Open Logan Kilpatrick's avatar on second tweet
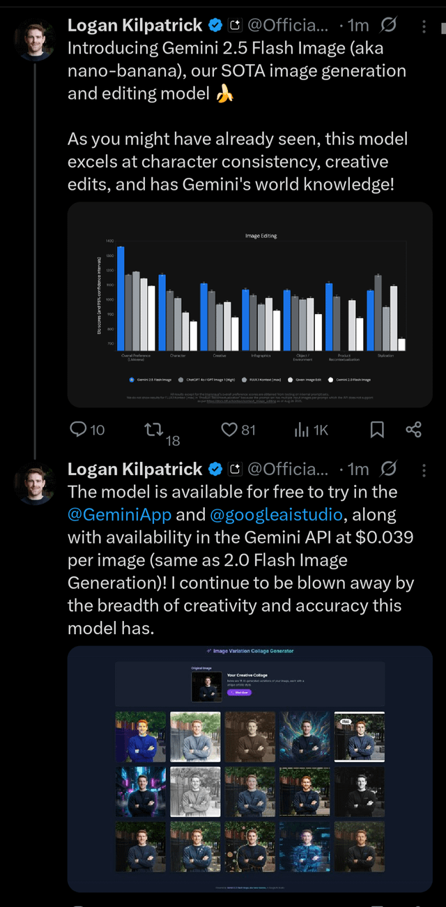This screenshot has height=907, width=446. 34,483
